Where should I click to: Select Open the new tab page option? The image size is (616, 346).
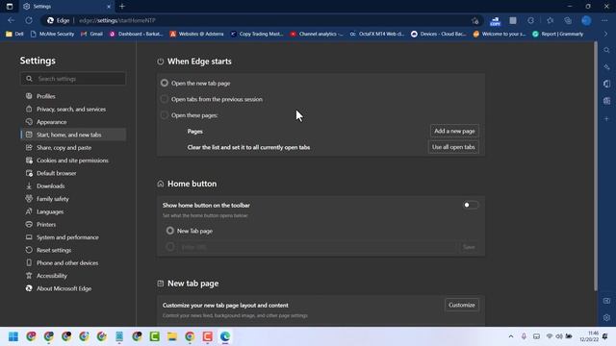(165, 83)
